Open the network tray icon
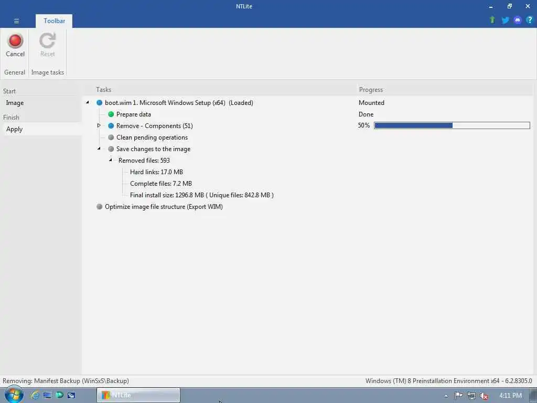Viewport: 537px width, 403px height. [x=471, y=396]
